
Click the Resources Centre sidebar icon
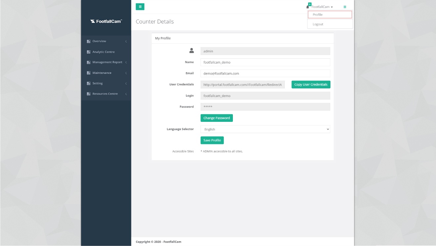coord(88,94)
